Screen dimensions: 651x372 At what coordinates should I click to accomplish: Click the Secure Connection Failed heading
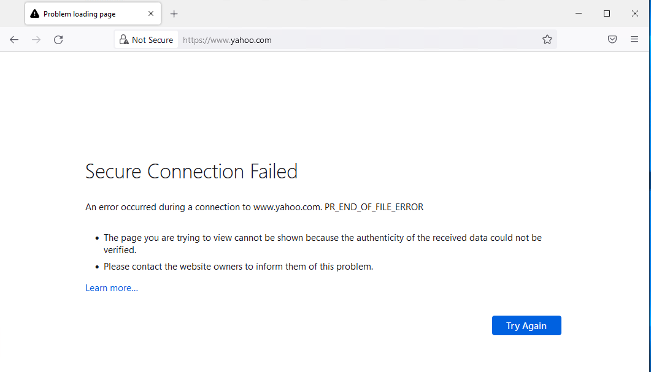[191, 171]
